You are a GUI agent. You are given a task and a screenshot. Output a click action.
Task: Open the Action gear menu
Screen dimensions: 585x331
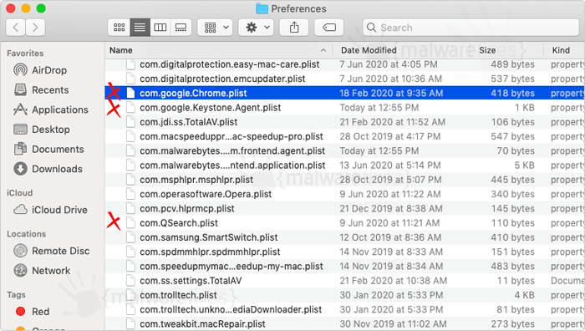(257, 28)
